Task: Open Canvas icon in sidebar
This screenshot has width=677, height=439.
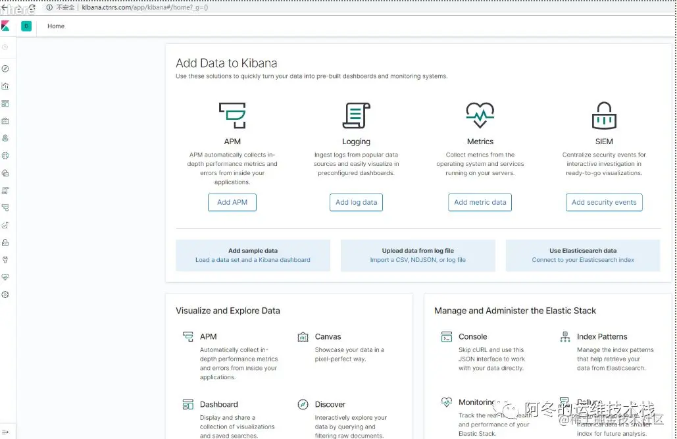Action: coord(5,121)
